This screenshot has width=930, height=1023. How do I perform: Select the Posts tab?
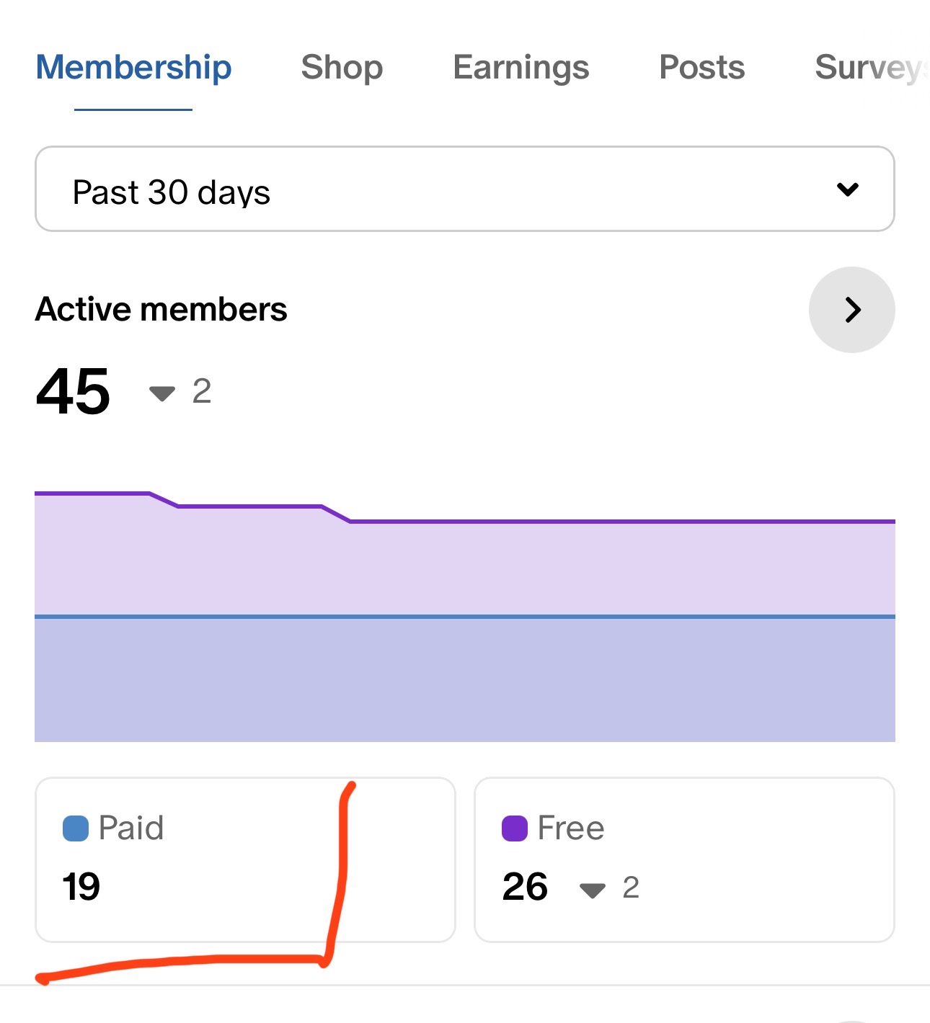pyautogui.click(x=701, y=68)
